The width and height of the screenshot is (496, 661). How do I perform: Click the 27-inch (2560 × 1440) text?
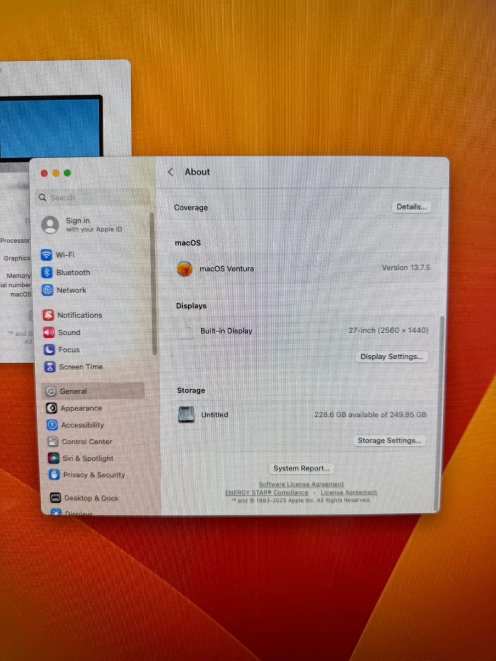(389, 330)
